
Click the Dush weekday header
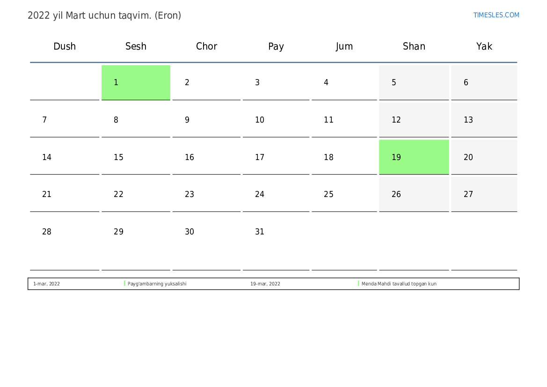pos(65,46)
